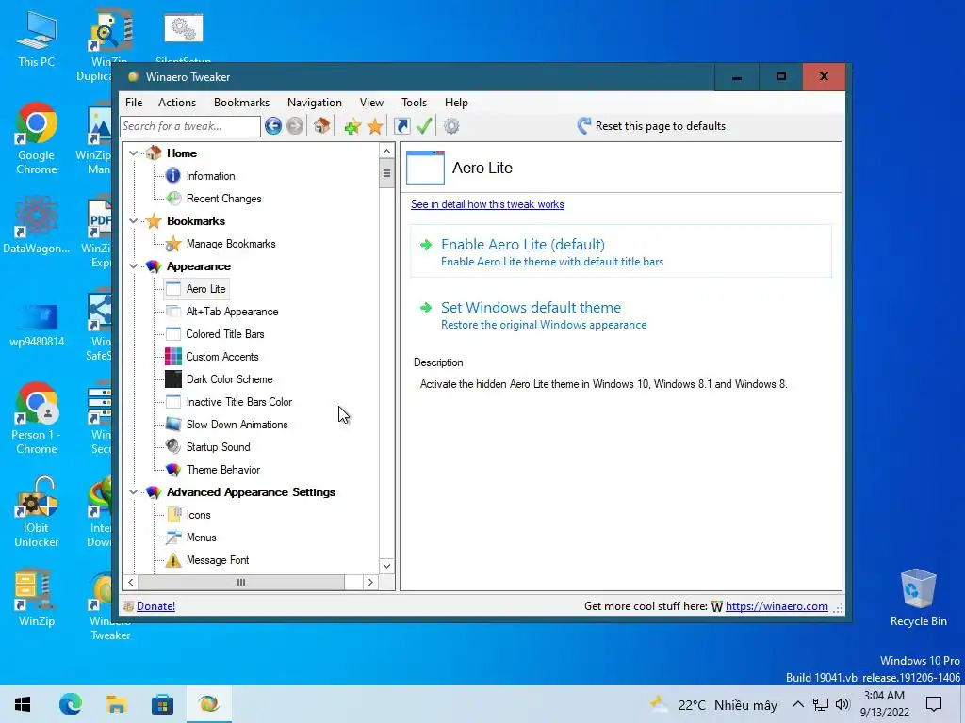965x723 pixels.
Task: Select Icons under Advanced Appearance Settings
Action: pos(198,515)
